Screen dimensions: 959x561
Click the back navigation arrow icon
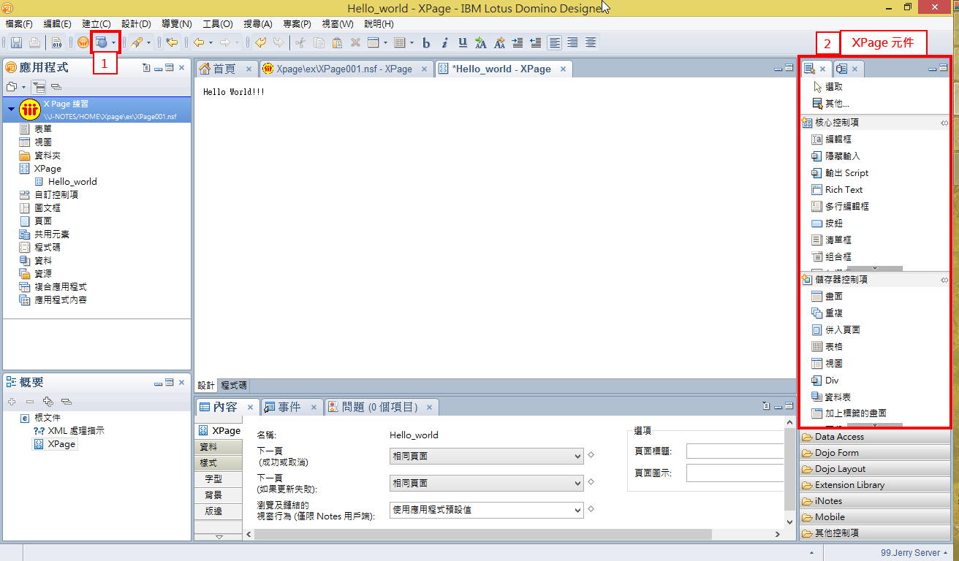[x=198, y=43]
